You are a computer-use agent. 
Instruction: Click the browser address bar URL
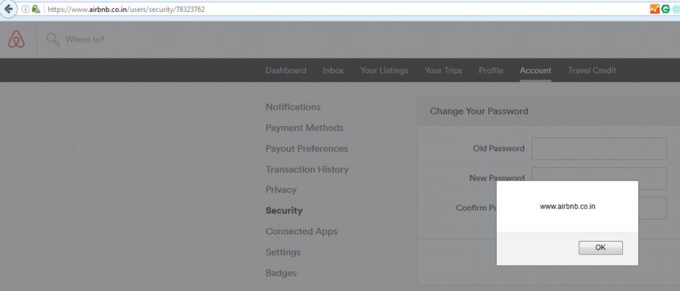[126, 9]
